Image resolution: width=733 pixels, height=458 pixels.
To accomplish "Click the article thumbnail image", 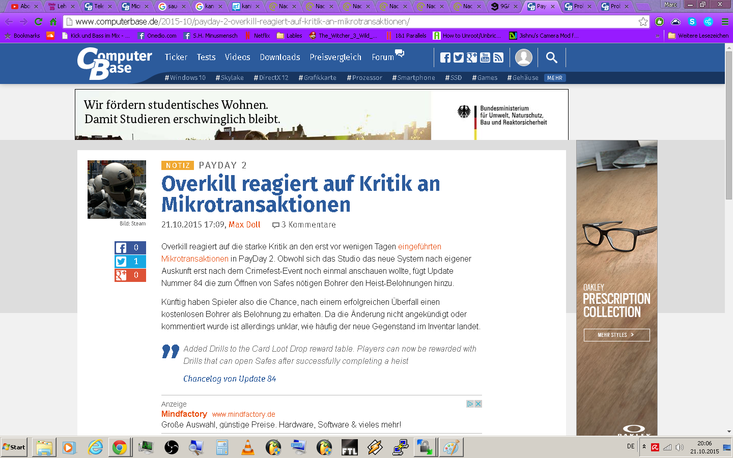I will tap(117, 189).
